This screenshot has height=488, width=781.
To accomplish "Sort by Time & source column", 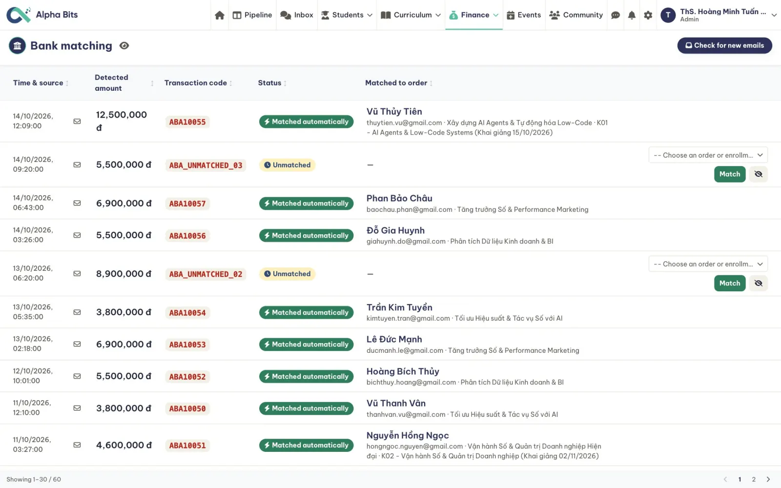I will click(41, 83).
